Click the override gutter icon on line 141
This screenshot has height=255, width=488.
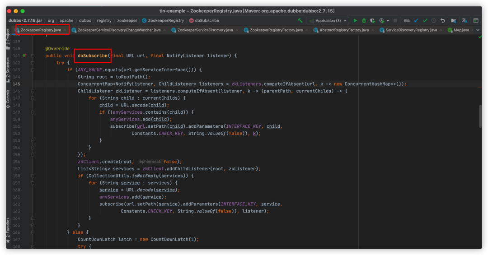pos(24,56)
